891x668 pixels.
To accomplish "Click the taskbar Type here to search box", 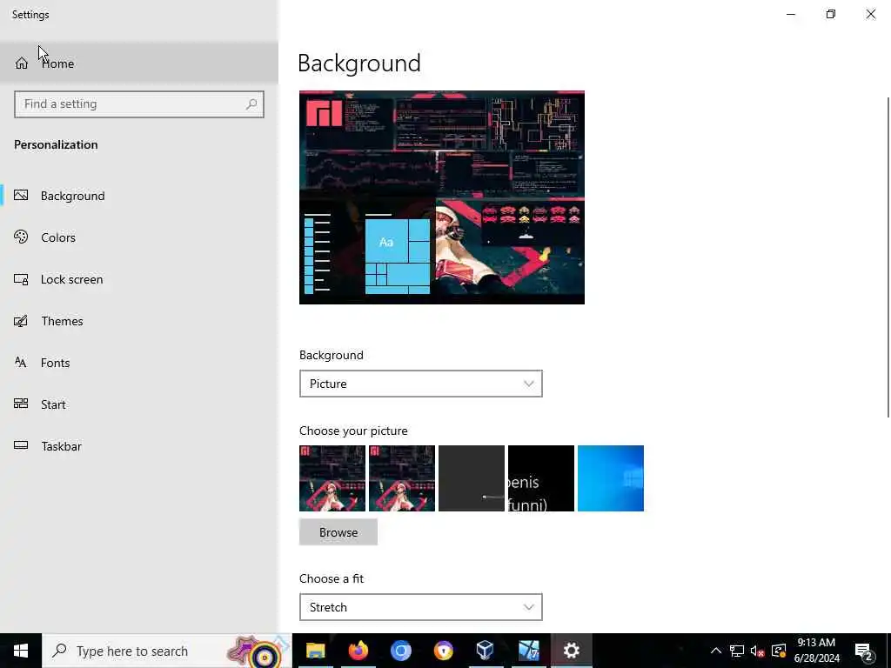I will tap(167, 651).
